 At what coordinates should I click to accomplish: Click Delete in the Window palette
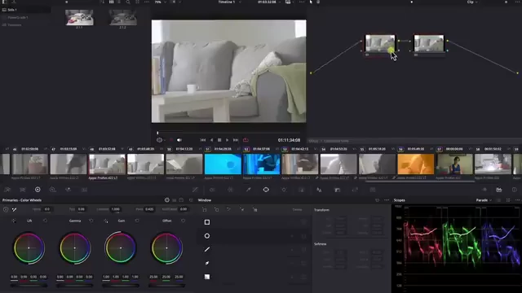point(297,210)
